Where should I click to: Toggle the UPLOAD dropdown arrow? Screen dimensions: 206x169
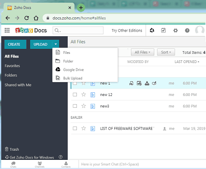click(56, 44)
